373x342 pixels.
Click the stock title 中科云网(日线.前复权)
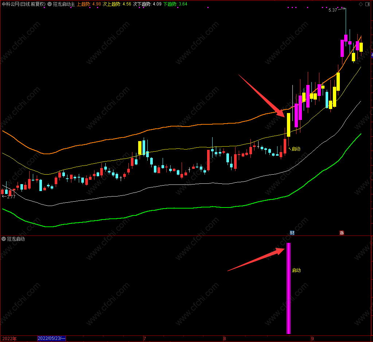click(24, 4)
